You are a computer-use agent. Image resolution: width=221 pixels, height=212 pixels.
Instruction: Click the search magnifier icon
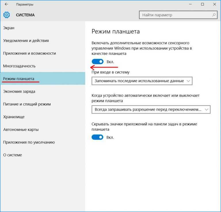[214, 15]
